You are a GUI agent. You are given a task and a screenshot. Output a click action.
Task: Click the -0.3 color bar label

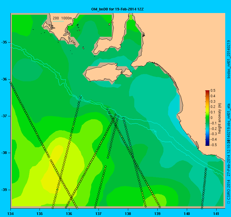pyautogui.click(x=213, y=134)
